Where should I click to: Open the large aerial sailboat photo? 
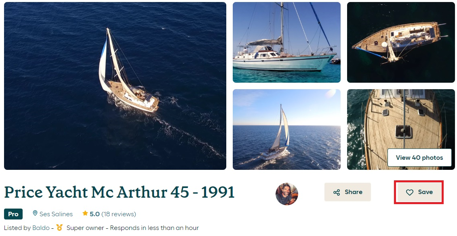coord(115,86)
